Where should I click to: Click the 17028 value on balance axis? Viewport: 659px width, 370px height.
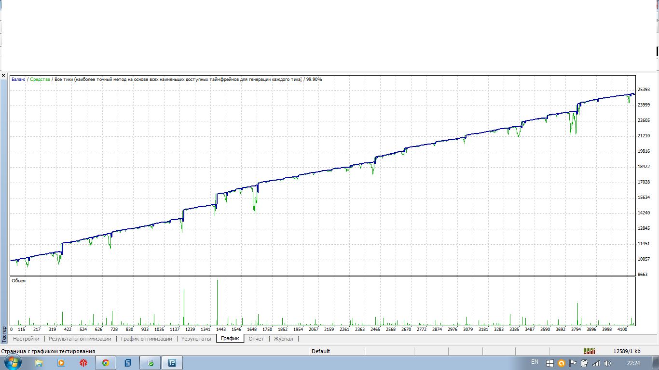point(644,182)
